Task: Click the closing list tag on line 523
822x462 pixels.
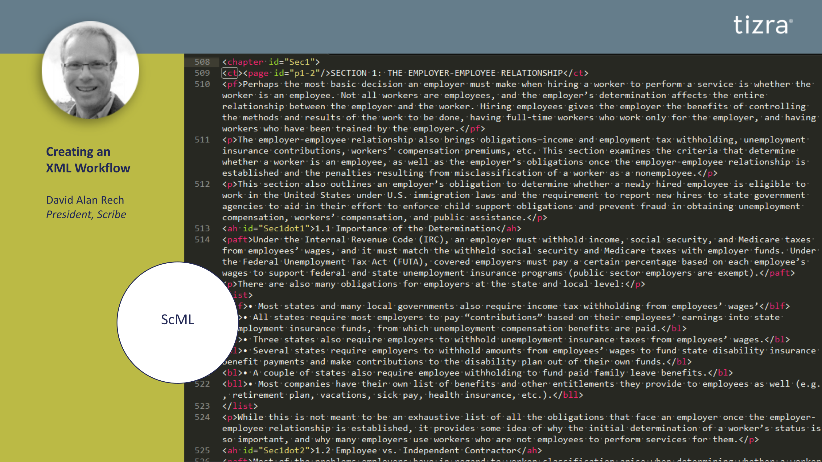Action: coord(240,406)
